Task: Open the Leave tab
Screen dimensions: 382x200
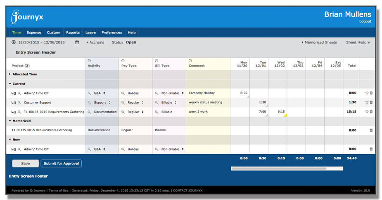Action: tap(90, 32)
